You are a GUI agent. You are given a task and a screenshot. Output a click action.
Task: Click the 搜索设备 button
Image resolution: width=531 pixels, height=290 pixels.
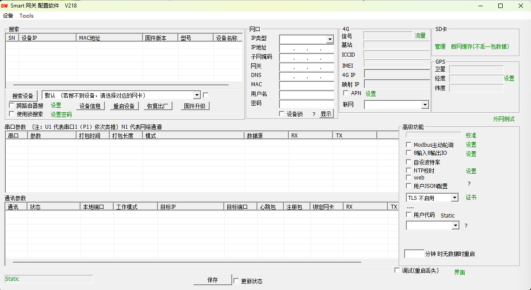coord(23,96)
